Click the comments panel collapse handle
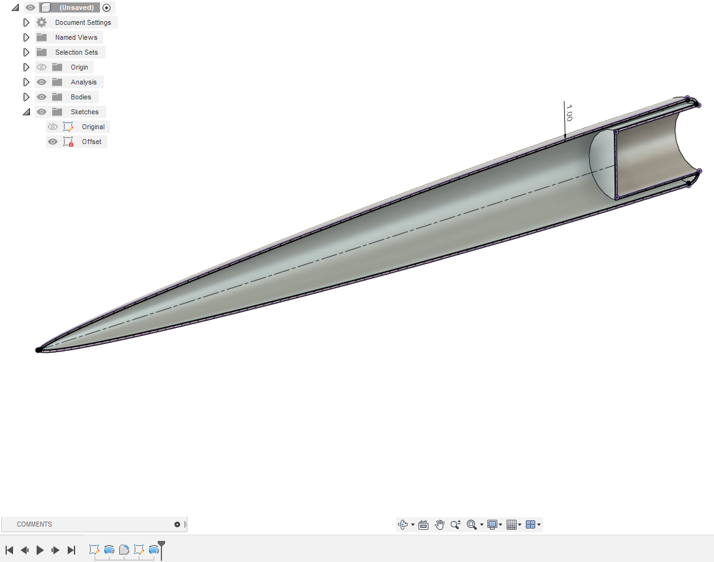This screenshot has height=562, width=714. tap(186, 525)
